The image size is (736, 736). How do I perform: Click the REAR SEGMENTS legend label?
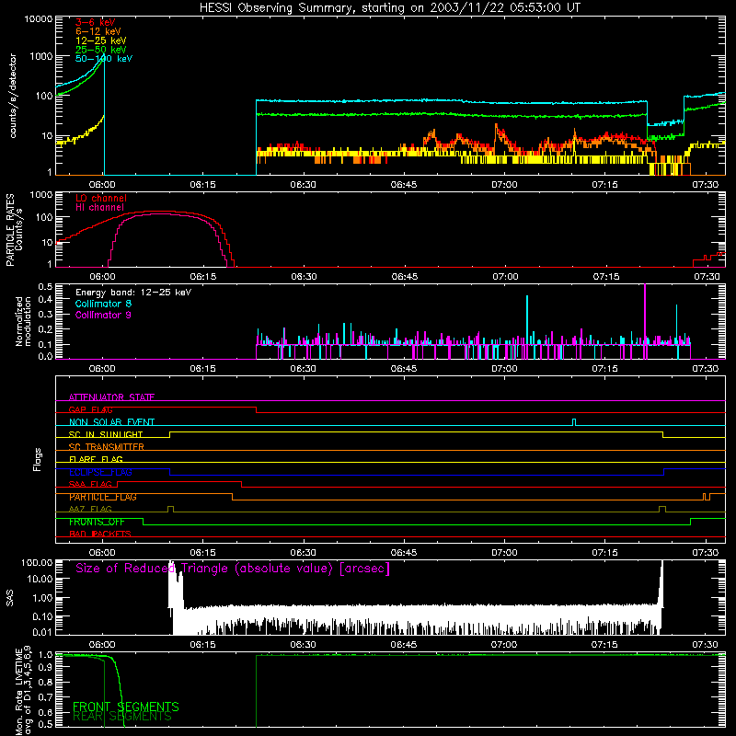click(x=122, y=717)
